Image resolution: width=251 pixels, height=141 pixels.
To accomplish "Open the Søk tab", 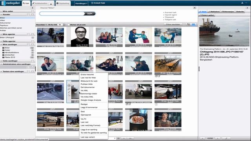I will (x=26, y=3).
